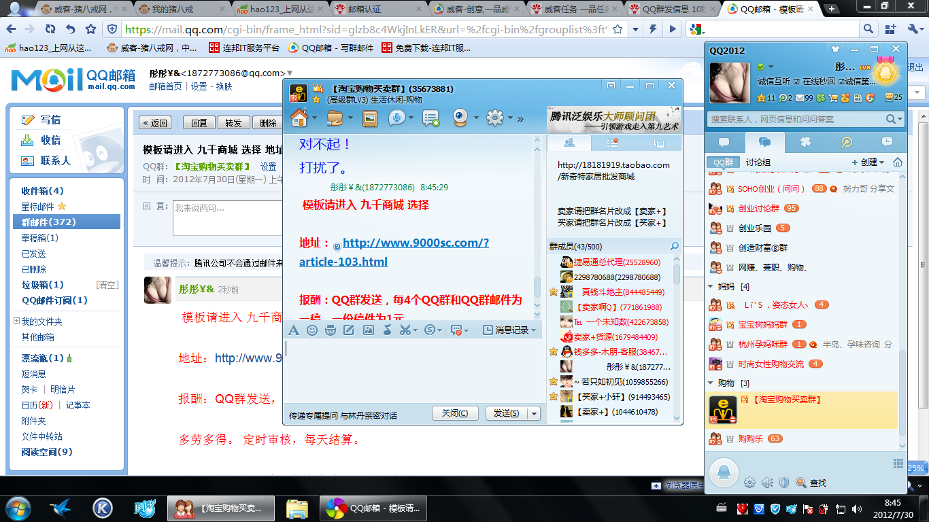Image resolution: width=929 pixels, height=522 pixels.
Task: Click 清空 link beside trash folder
Action: coord(107,285)
